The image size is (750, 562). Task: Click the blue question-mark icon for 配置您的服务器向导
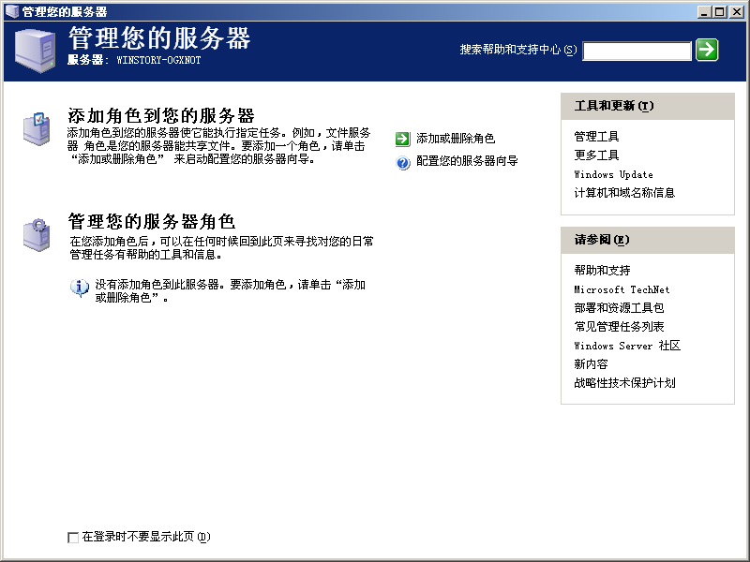(x=403, y=159)
